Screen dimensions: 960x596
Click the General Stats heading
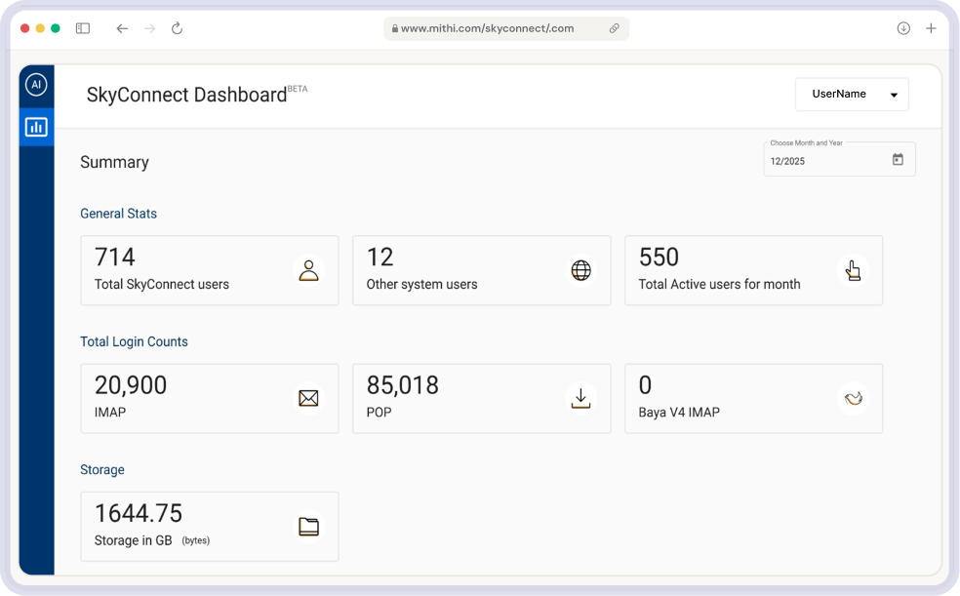click(x=118, y=214)
